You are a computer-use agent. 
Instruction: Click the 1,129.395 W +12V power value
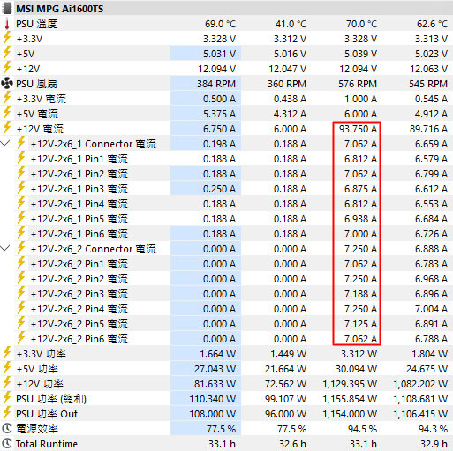(x=350, y=384)
